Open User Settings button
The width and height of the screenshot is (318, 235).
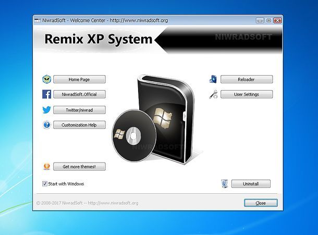click(247, 94)
